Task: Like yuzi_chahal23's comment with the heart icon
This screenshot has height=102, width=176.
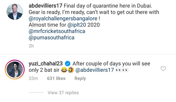Action: (x=163, y=69)
